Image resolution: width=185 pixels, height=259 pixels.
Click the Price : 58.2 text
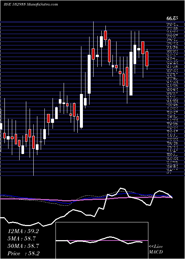click(x=23, y=253)
